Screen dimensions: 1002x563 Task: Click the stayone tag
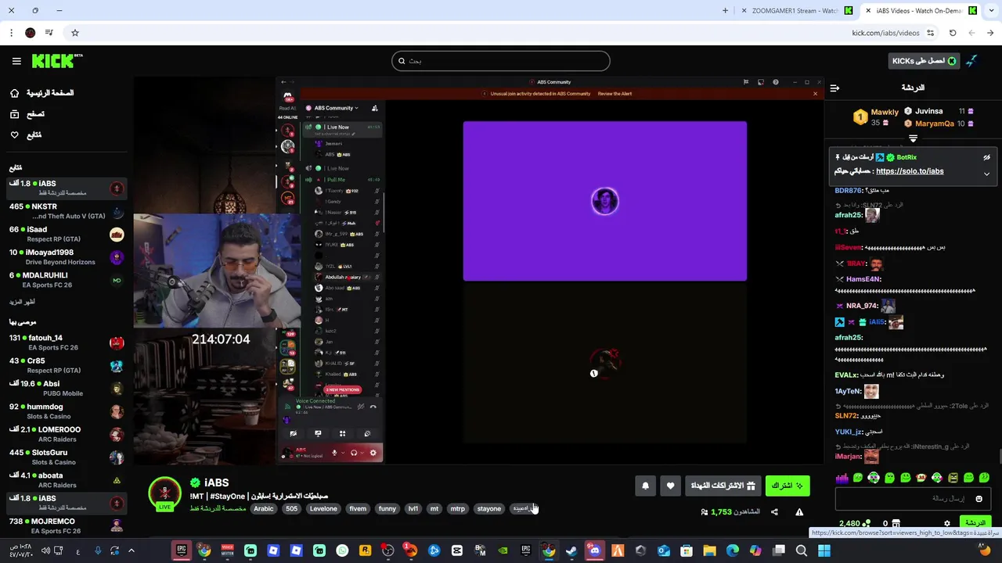(x=489, y=509)
